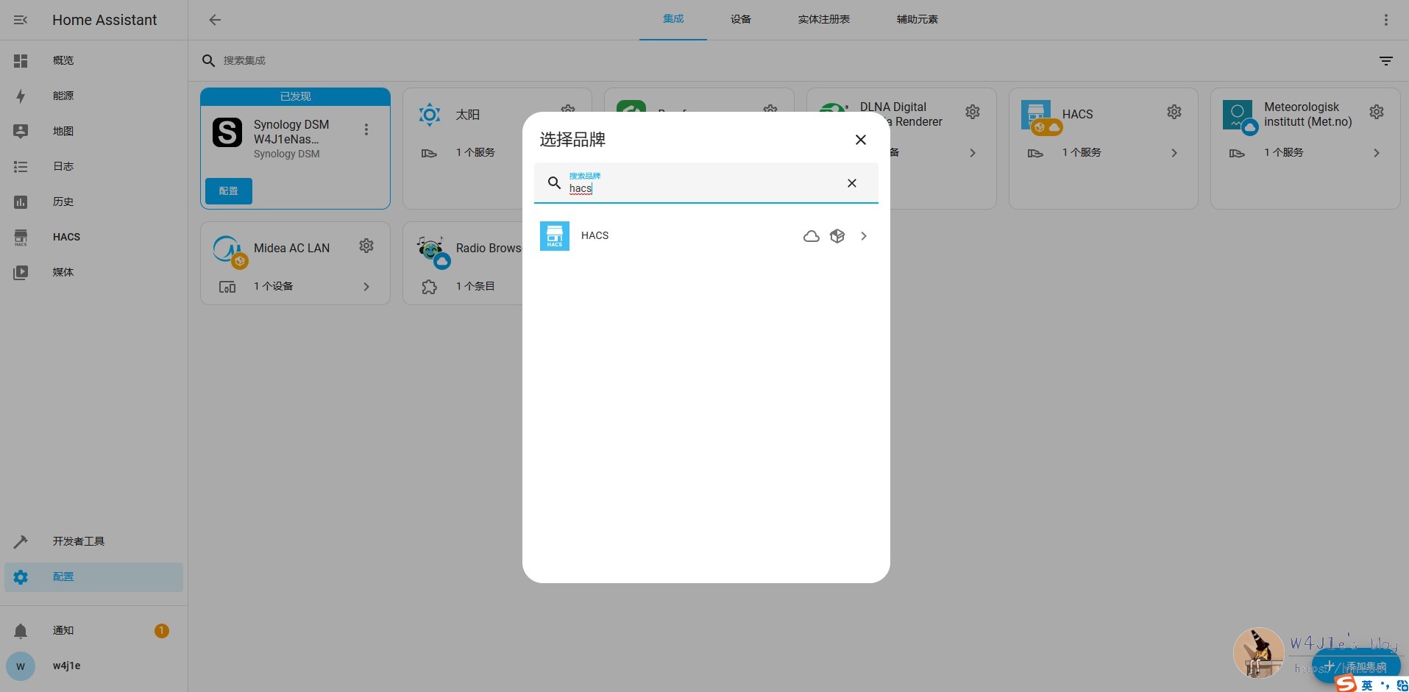Expand the HACS result chevron in the dialog
Viewport: 1409px width, 692px height.
point(864,236)
